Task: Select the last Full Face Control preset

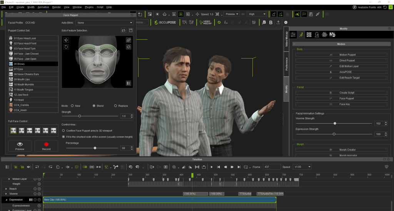Action: pos(53,130)
